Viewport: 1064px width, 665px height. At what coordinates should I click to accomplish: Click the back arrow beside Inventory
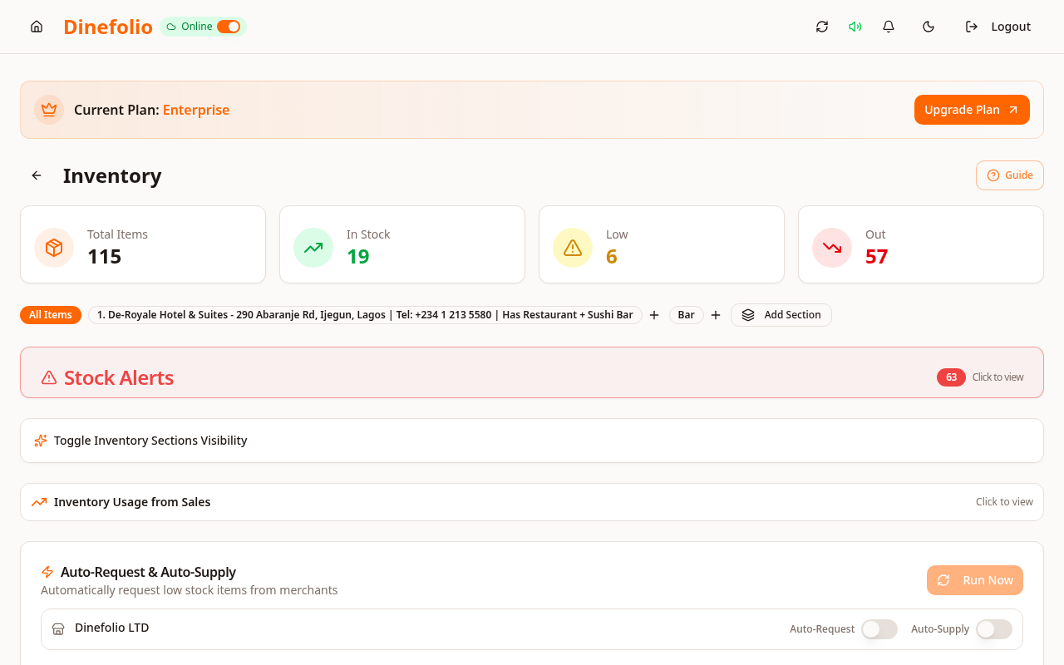(37, 175)
